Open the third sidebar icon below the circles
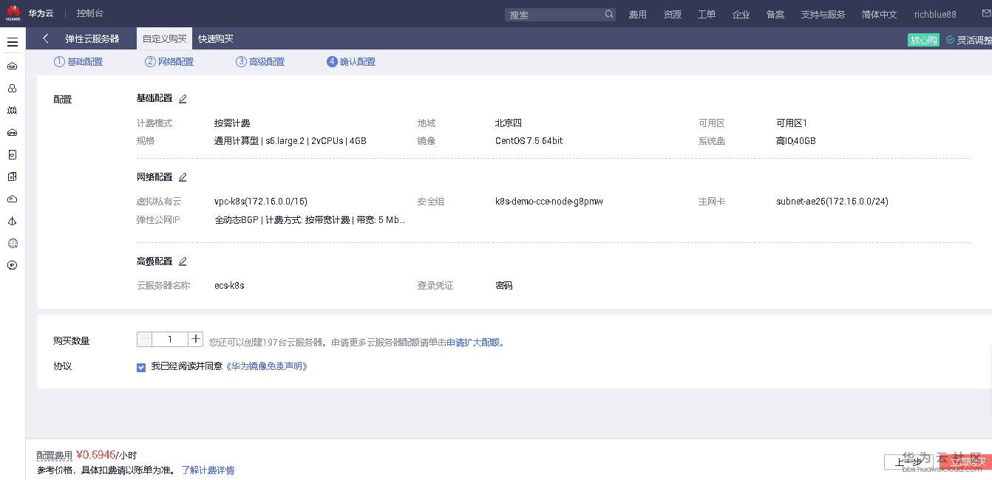The width and height of the screenshot is (992, 480). coord(13,110)
